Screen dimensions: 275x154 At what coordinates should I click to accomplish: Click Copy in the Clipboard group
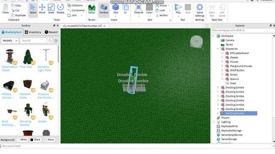point(16,6)
